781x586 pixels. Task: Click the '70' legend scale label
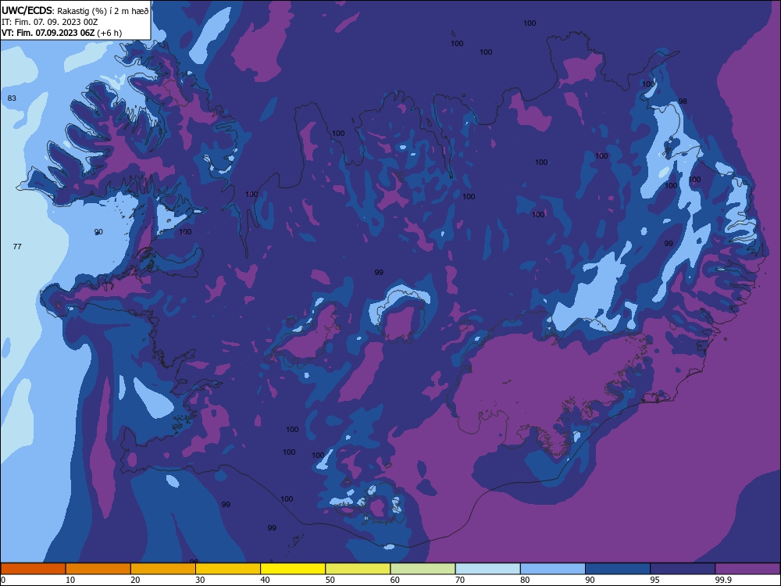[460, 580]
